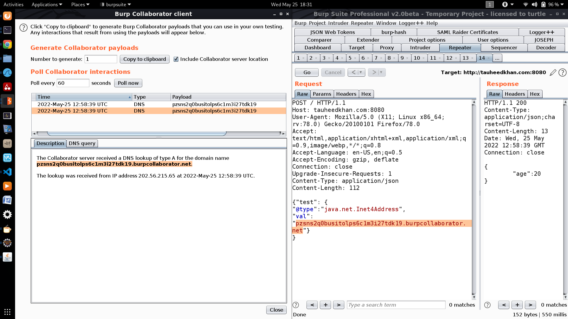Open the accessibility menu in top bar
568x319 pixels.
click(508, 4)
